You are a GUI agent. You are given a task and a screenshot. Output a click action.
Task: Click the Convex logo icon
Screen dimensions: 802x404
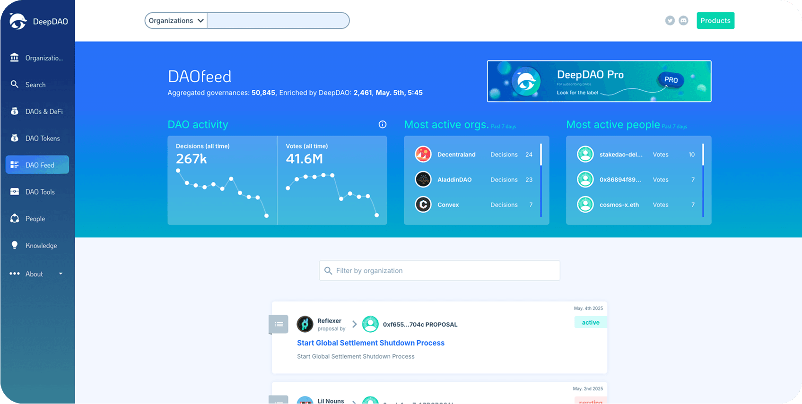pyautogui.click(x=423, y=205)
